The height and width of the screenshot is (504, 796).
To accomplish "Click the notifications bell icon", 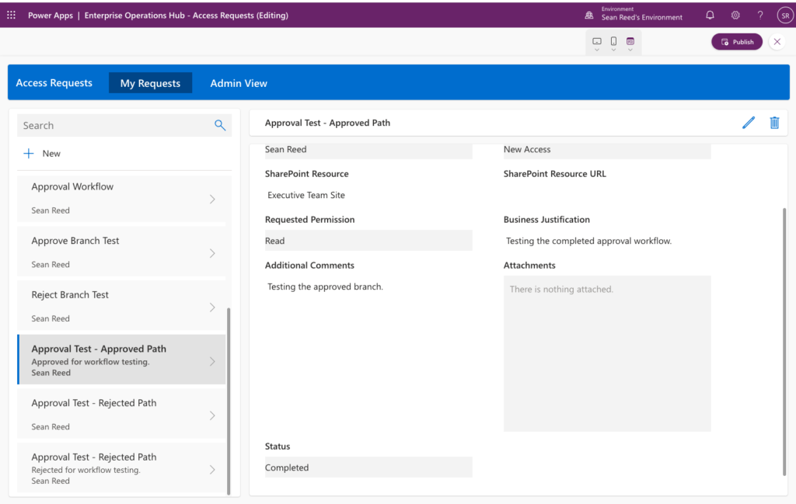I will click(710, 16).
